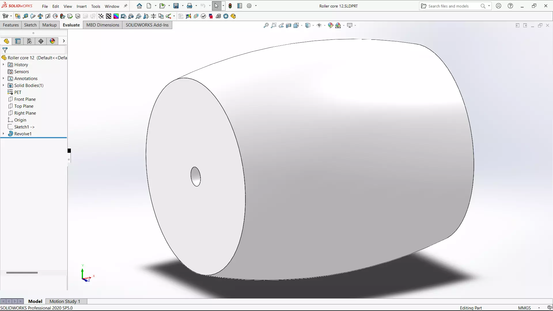Open an existing file
Image resolution: width=553 pixels, height=311 pixels.
click(162, 6)
